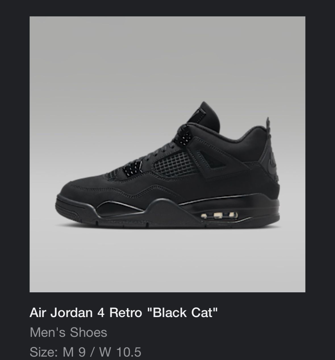Image resolution: width=335 pixels, height=360 pixels.
Task: Click the Size M 9 / W 10.5 line
Action: click(85, 352)
